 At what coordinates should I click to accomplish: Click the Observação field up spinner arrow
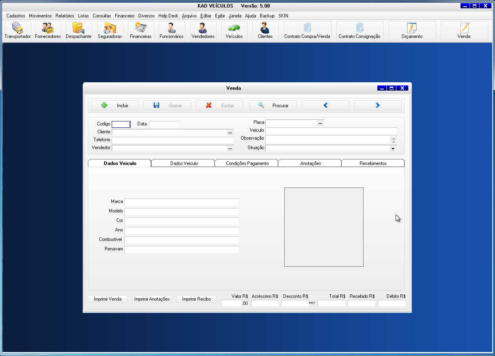(x=393, y=138)
